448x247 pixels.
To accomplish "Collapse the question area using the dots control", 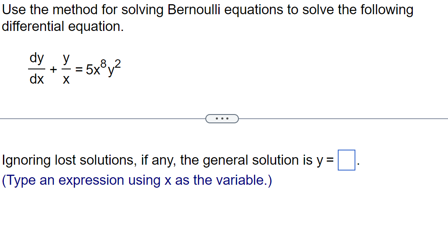I will pos(222,119).
